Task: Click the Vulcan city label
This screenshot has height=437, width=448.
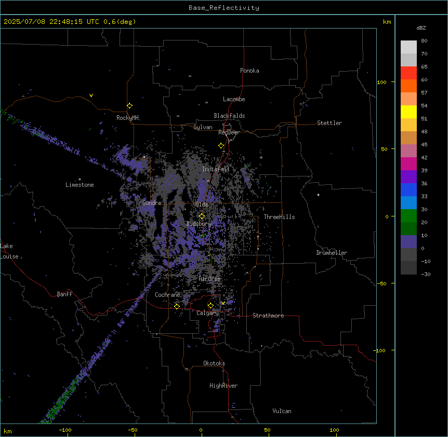Action: 282,411
